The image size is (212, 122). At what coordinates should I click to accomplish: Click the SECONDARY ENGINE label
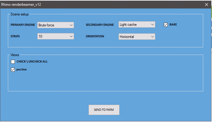(100, 25)
